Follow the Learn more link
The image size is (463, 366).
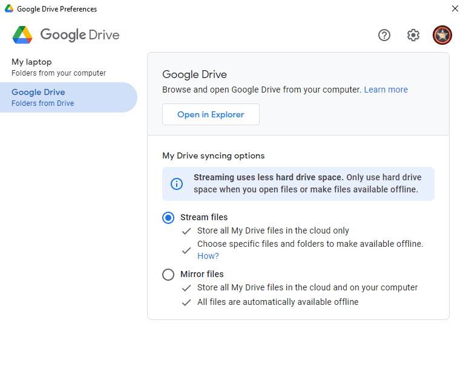click(386, 90)
